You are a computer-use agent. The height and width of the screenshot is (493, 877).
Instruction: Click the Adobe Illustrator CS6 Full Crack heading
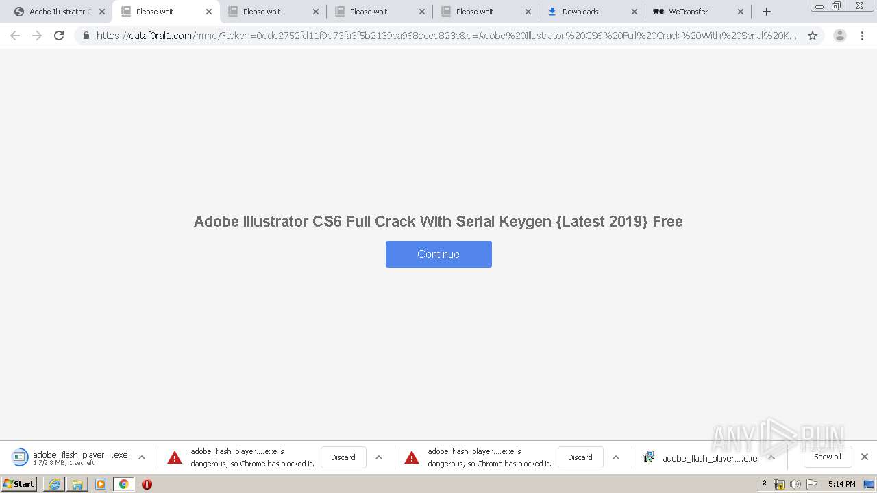coord(438,221)
